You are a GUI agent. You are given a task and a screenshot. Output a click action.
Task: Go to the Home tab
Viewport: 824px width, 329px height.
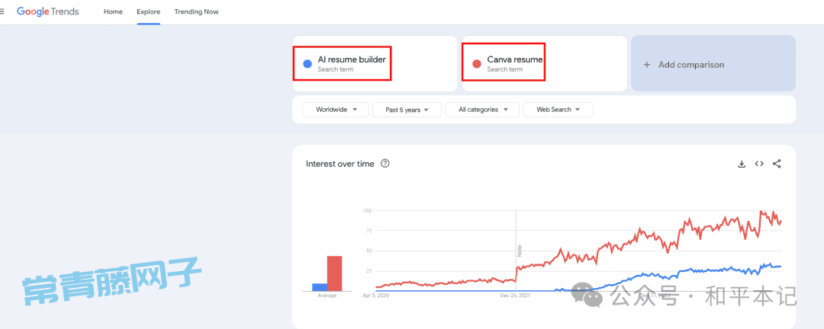(x=113, y=11)
